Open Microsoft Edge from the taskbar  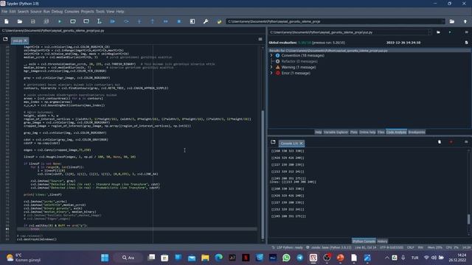218,258
